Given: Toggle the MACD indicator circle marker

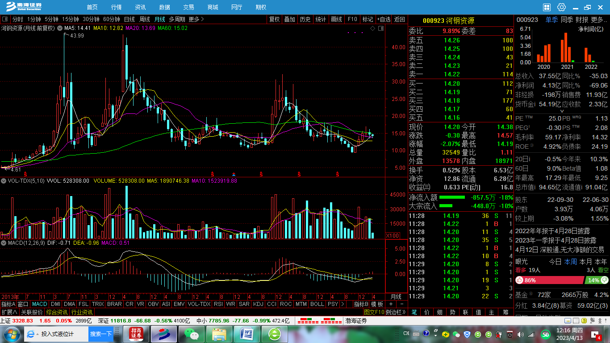Looking at the screenshot, I should point(4,243).
